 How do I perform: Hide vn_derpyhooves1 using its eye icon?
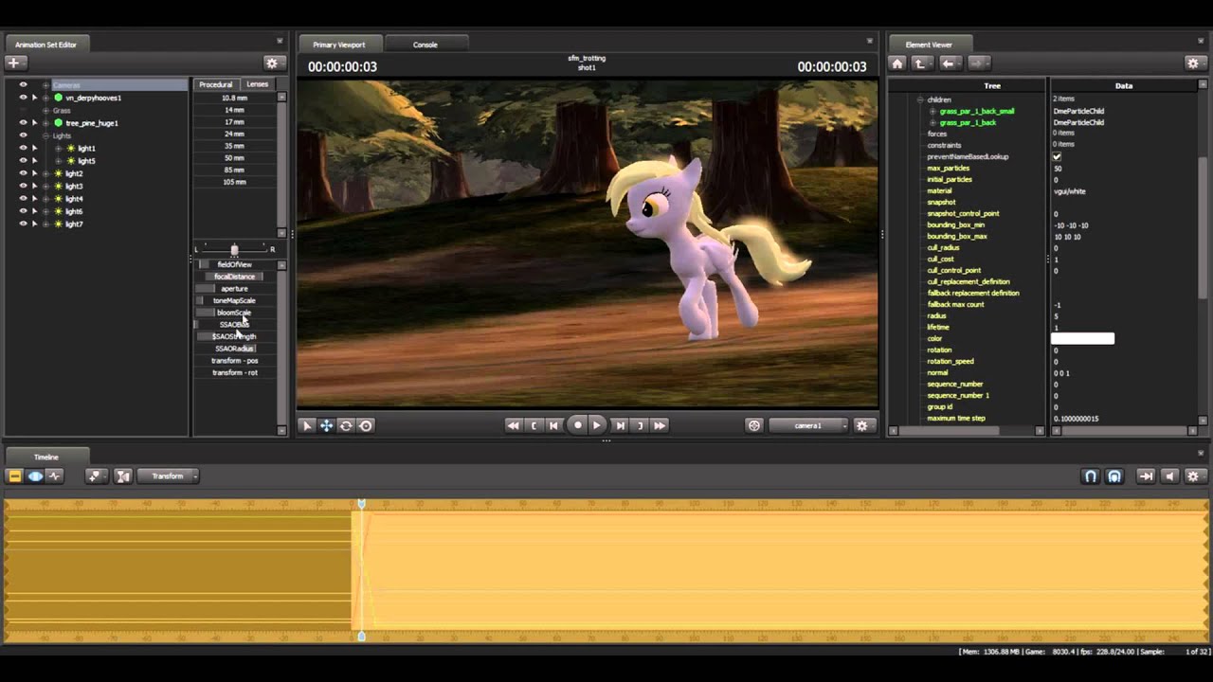[23, 98]
